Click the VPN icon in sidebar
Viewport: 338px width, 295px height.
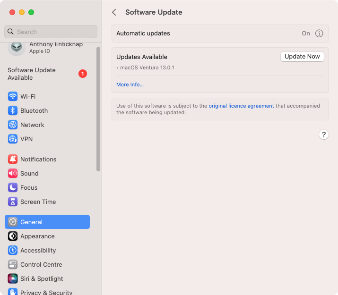[13, 139]
